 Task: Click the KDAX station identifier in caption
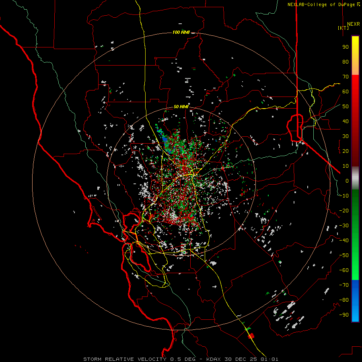click(214, 359)
